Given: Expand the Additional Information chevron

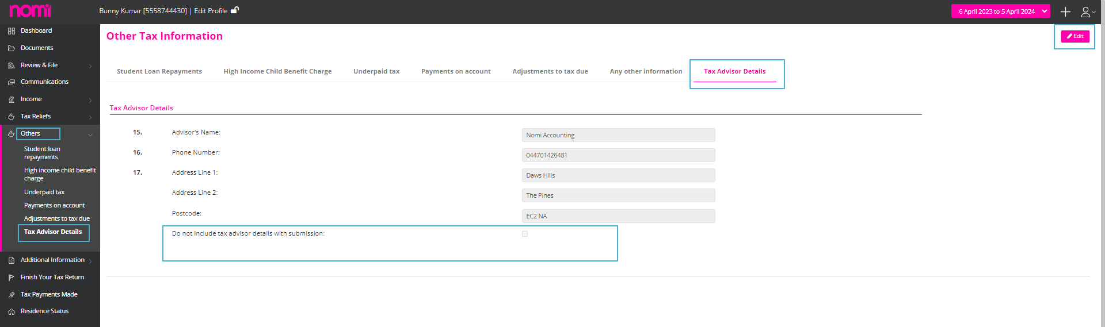Looking at the screenshot, I should pyautogui.click(x=90, y=261).
